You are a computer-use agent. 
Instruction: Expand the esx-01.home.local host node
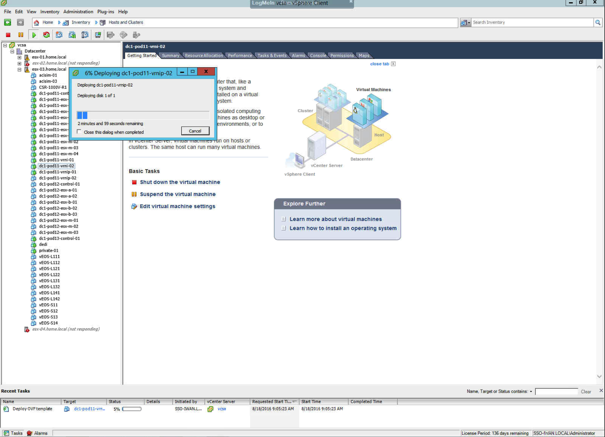point(19,57)
